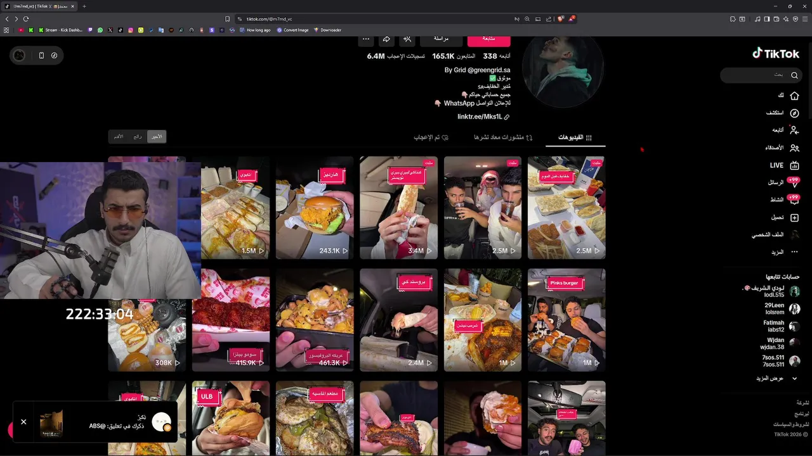The width and height of the screenshot is (812, 456).
Task: Open the Friends (الأصدقاء) sidebar icon
Action: point(794,148)
